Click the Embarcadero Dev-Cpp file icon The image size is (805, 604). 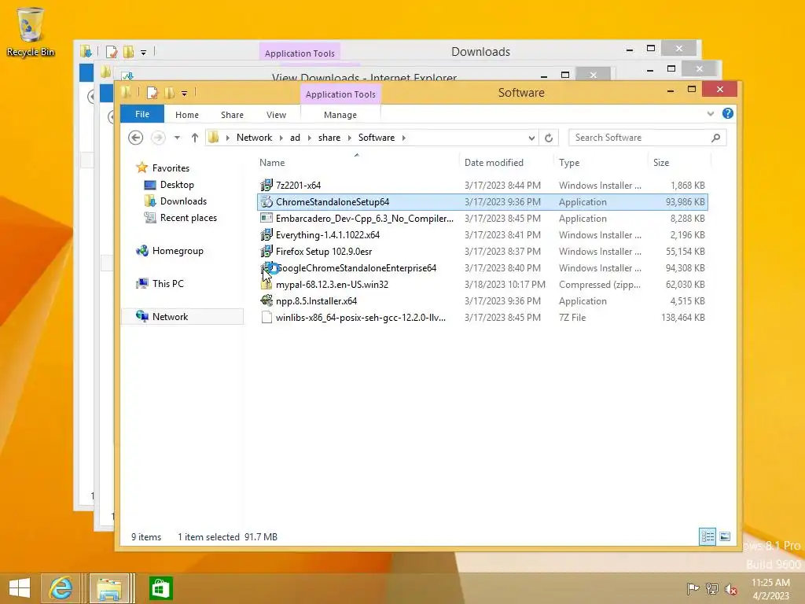tap(266, 219)
